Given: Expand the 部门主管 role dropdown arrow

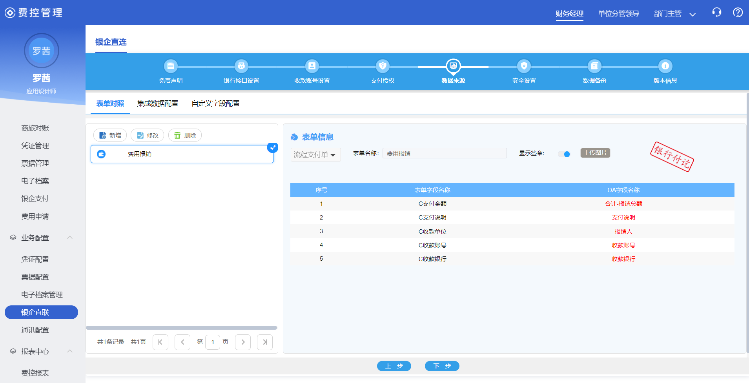Looking at the screenshot, I should [x=693, y=15].
